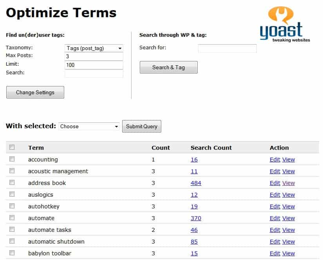View the "accounting" term
The width and height of the screenshot is (323, 260).
(289, 159)
